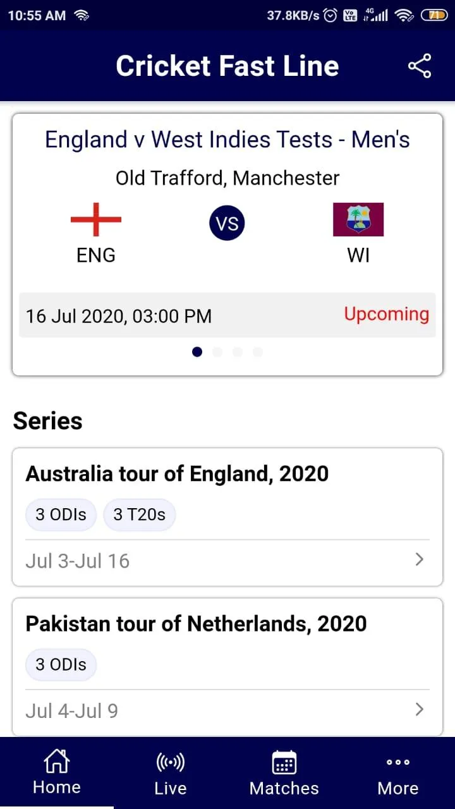Viewport: 455px width, 809px height.
Task: Tap the share icon in header
Action: click(x=420, y=66)
